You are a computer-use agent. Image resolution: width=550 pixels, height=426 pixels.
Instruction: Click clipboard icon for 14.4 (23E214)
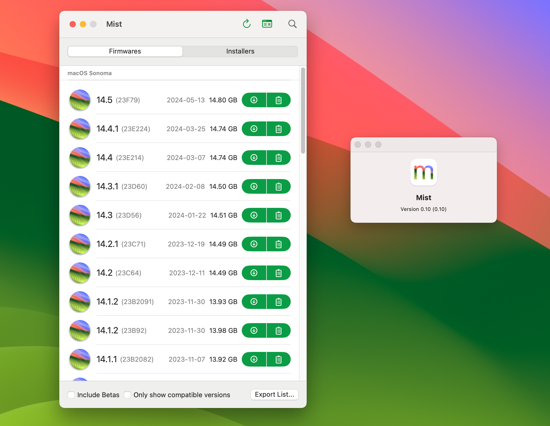(279, 158)
